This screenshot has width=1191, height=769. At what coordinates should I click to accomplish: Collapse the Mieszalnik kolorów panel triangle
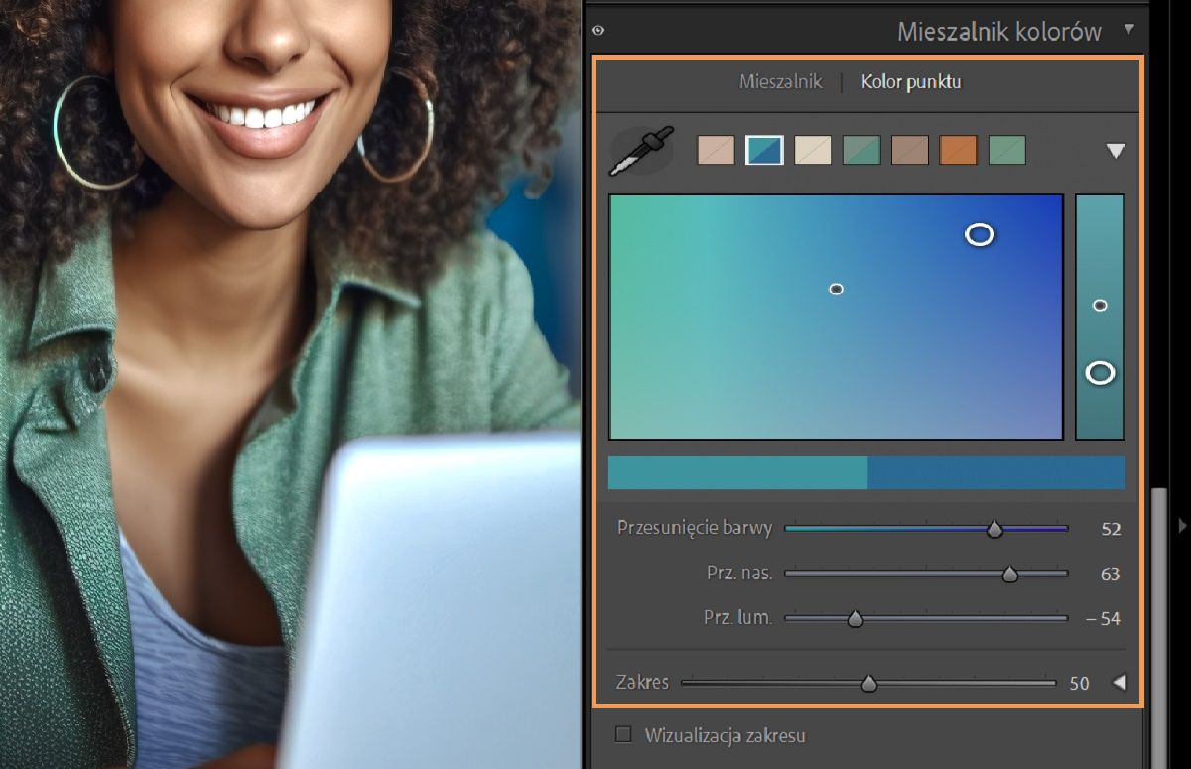[1128, 31]
